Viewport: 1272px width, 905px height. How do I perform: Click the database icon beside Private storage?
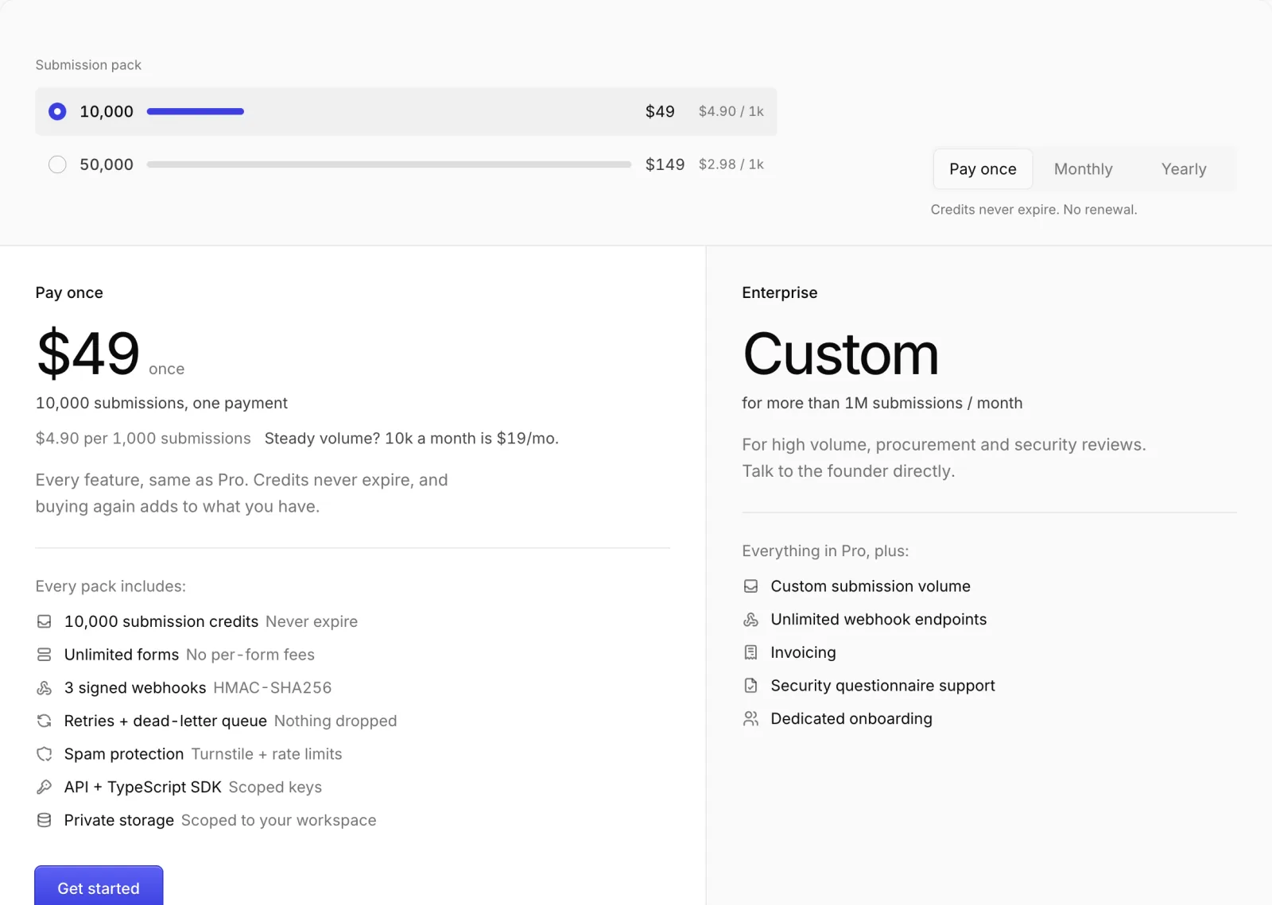point(45,820)
